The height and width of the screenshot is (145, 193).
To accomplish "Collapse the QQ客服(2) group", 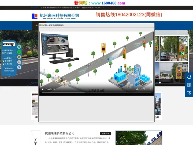I will click(x=8, y=58).
